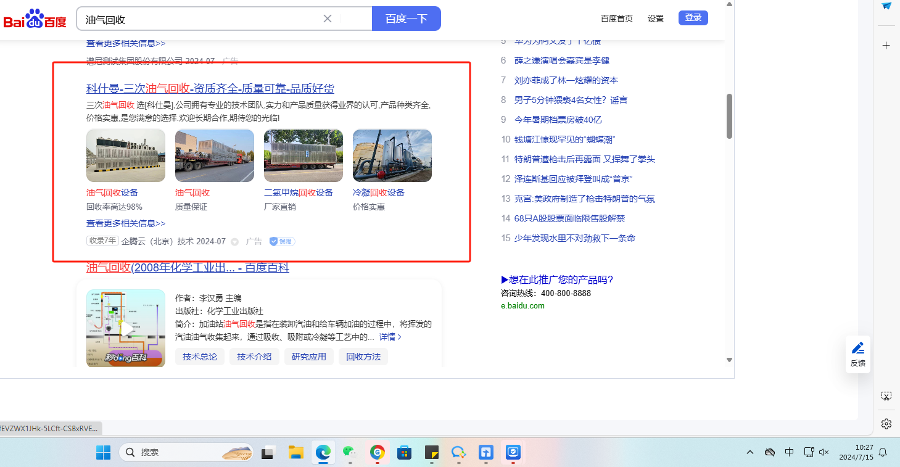Screen dimensions: 900x467
Task: Toggle the system volume mute icon
Action: (824, 452)
